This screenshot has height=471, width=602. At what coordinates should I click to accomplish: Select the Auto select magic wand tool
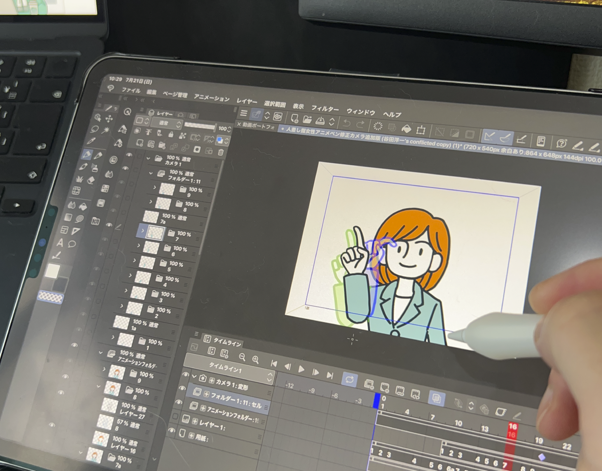pos(106,130)
